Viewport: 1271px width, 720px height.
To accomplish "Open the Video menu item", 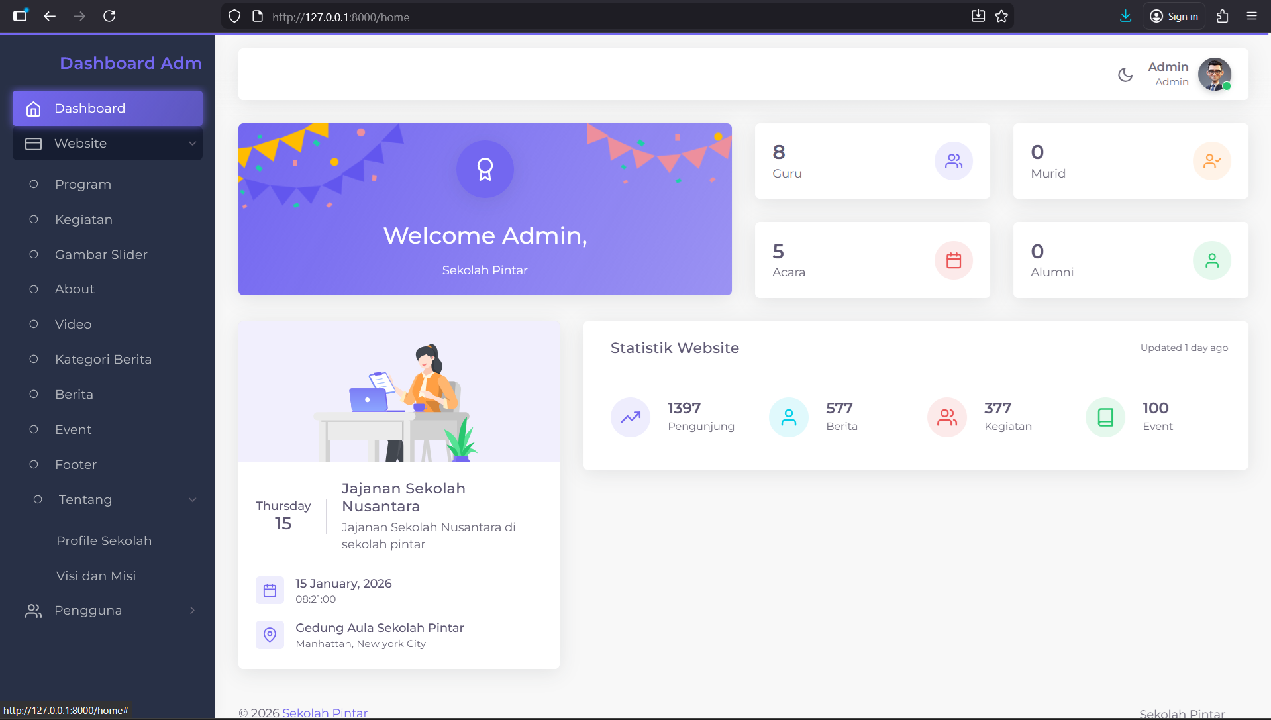I will click(107, 325).
